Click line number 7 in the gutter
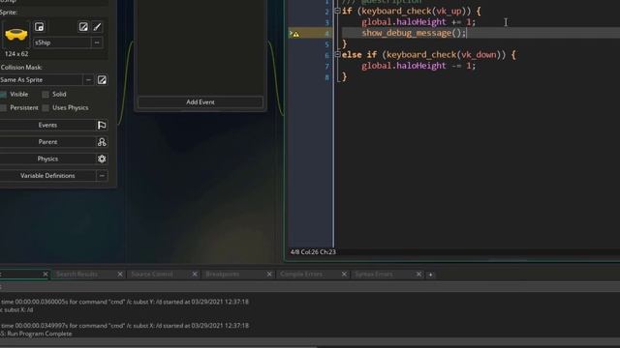The image size is (620, 348). tap(327, 67)
